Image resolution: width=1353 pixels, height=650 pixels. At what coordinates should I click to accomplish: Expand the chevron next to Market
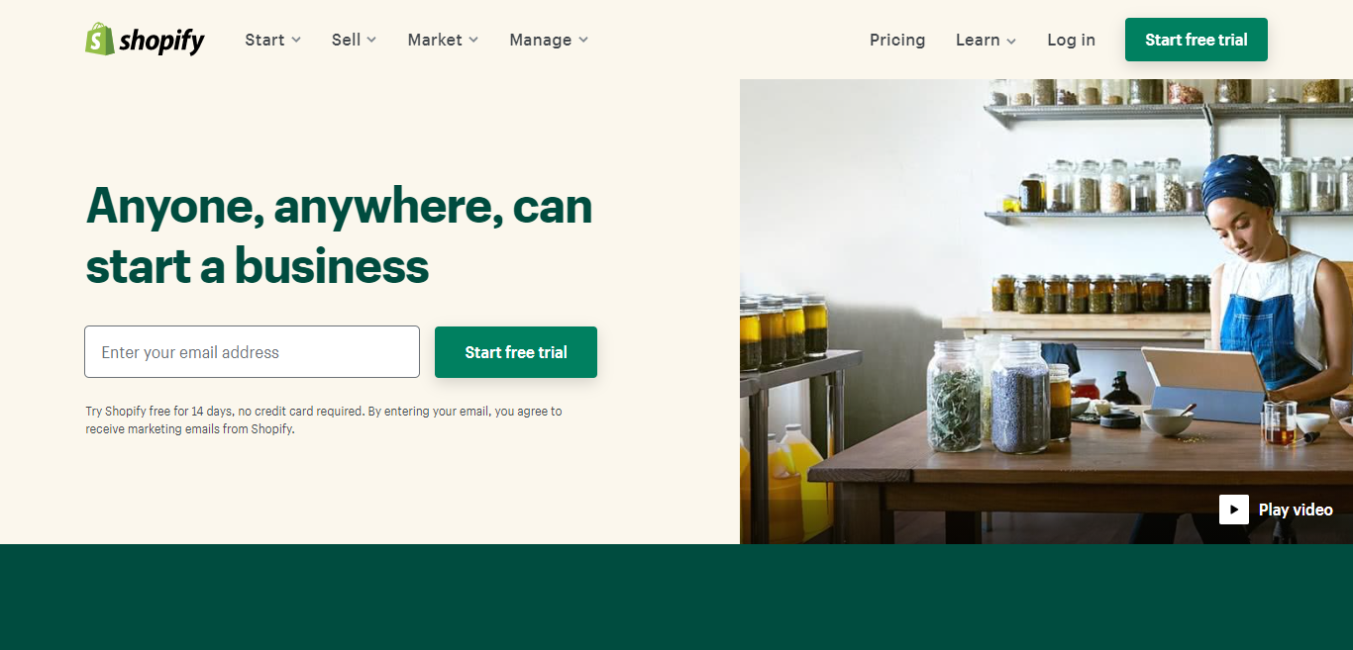click(x=473, y=40)
